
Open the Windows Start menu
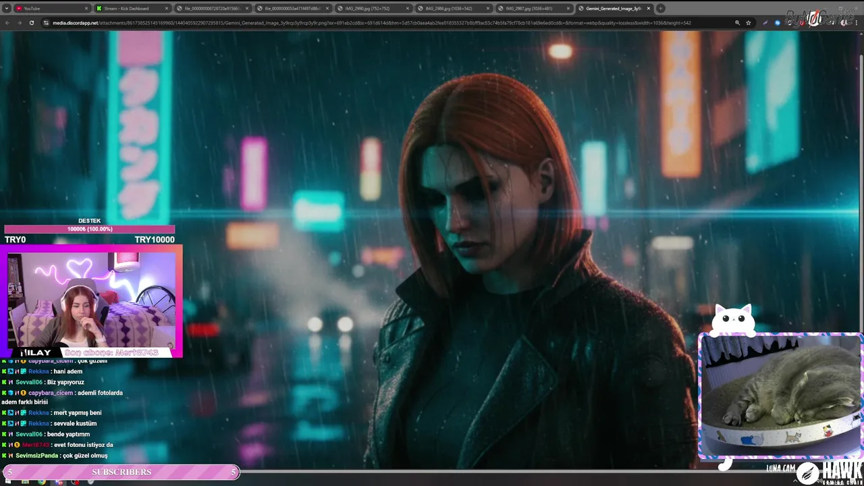click(x=7, y=481)
